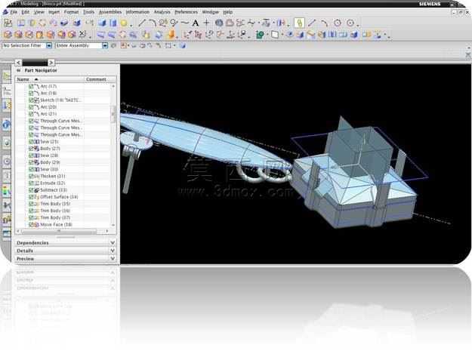Select the Sew (30) tree row
Screen dimensions: 472x354
50,169
